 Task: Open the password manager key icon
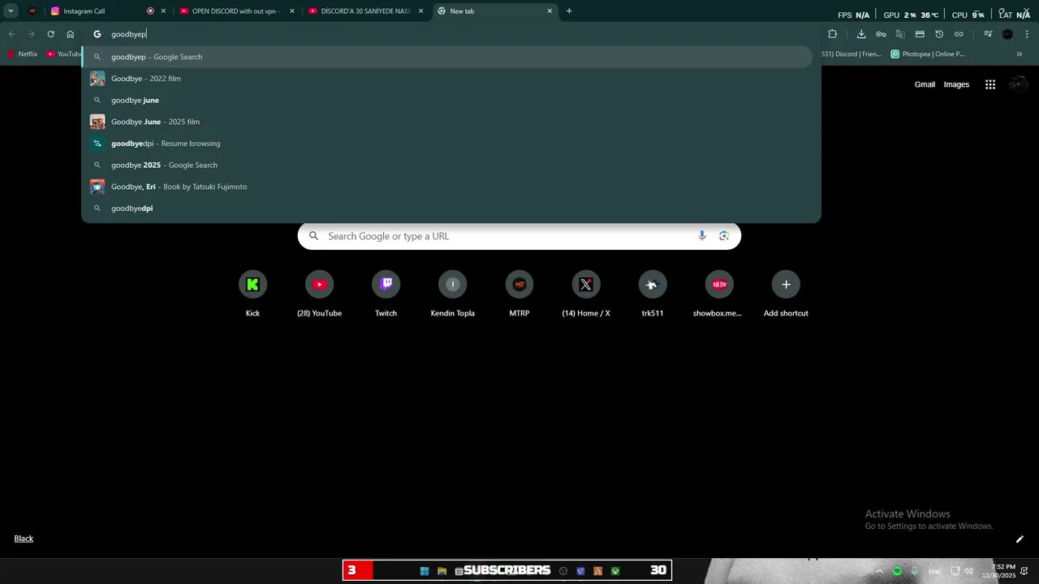pyautogui.click(x=881, y=34)
